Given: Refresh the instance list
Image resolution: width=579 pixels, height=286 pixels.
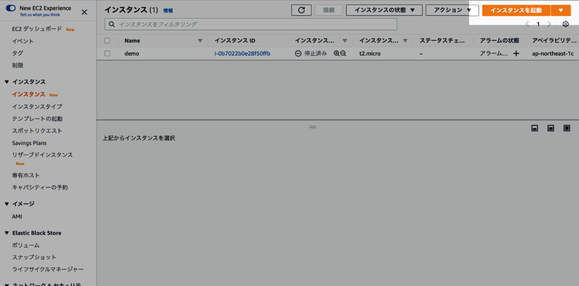Looking at the screenshot, I should tap(301, 10).
